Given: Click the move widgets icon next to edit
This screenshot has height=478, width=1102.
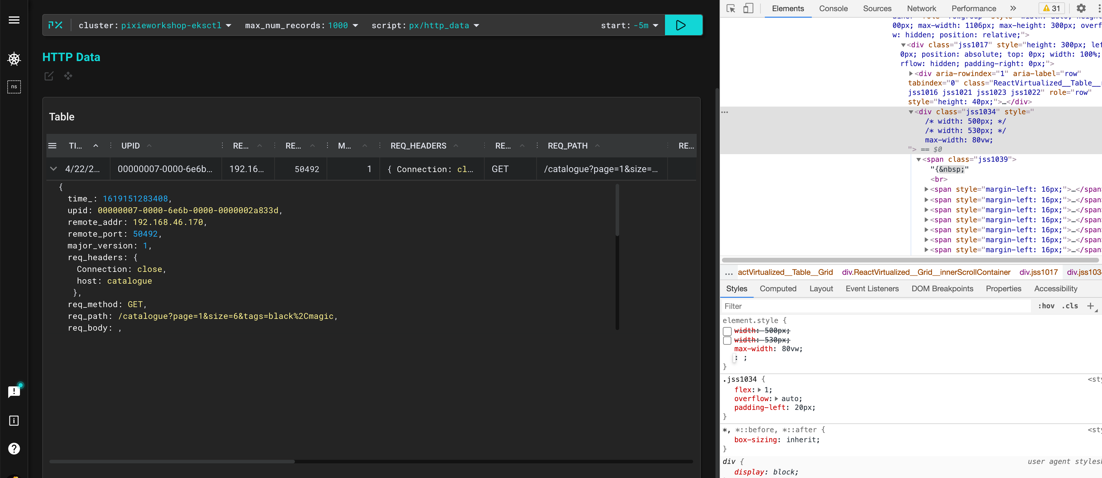Looking at the screenshot, I should tap(68, 76).
